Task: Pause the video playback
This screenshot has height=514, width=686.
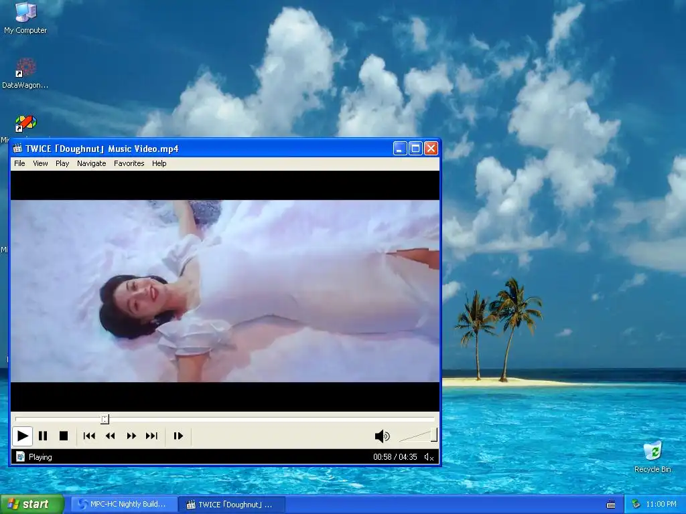Action: click(x=43, y=436)
